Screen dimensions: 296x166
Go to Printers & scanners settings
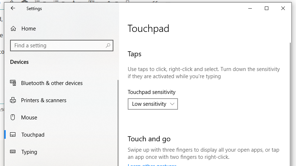[43, 100]
